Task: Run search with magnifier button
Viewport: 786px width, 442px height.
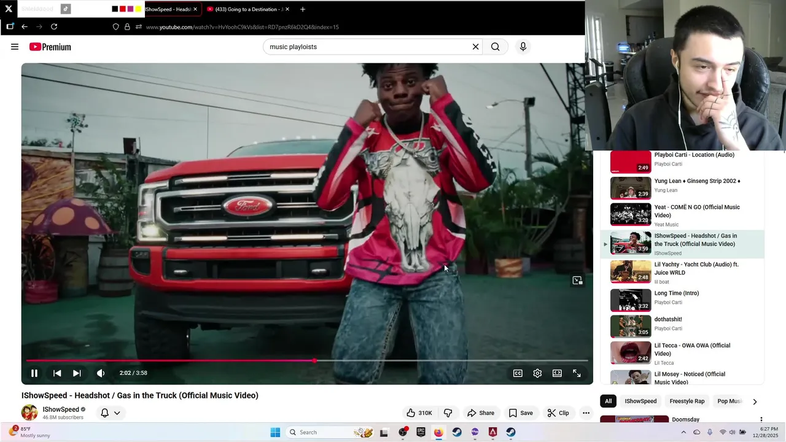Action: pos(496,47)
